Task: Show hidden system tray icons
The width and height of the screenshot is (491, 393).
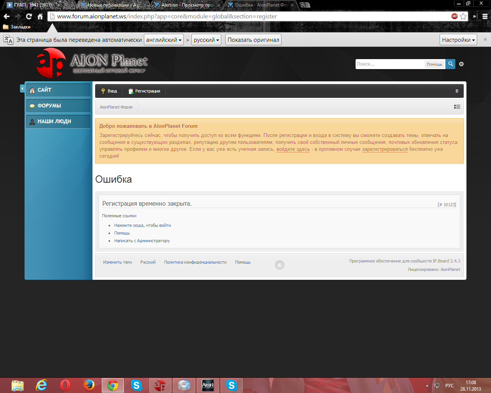Action: tap(427, 386)
